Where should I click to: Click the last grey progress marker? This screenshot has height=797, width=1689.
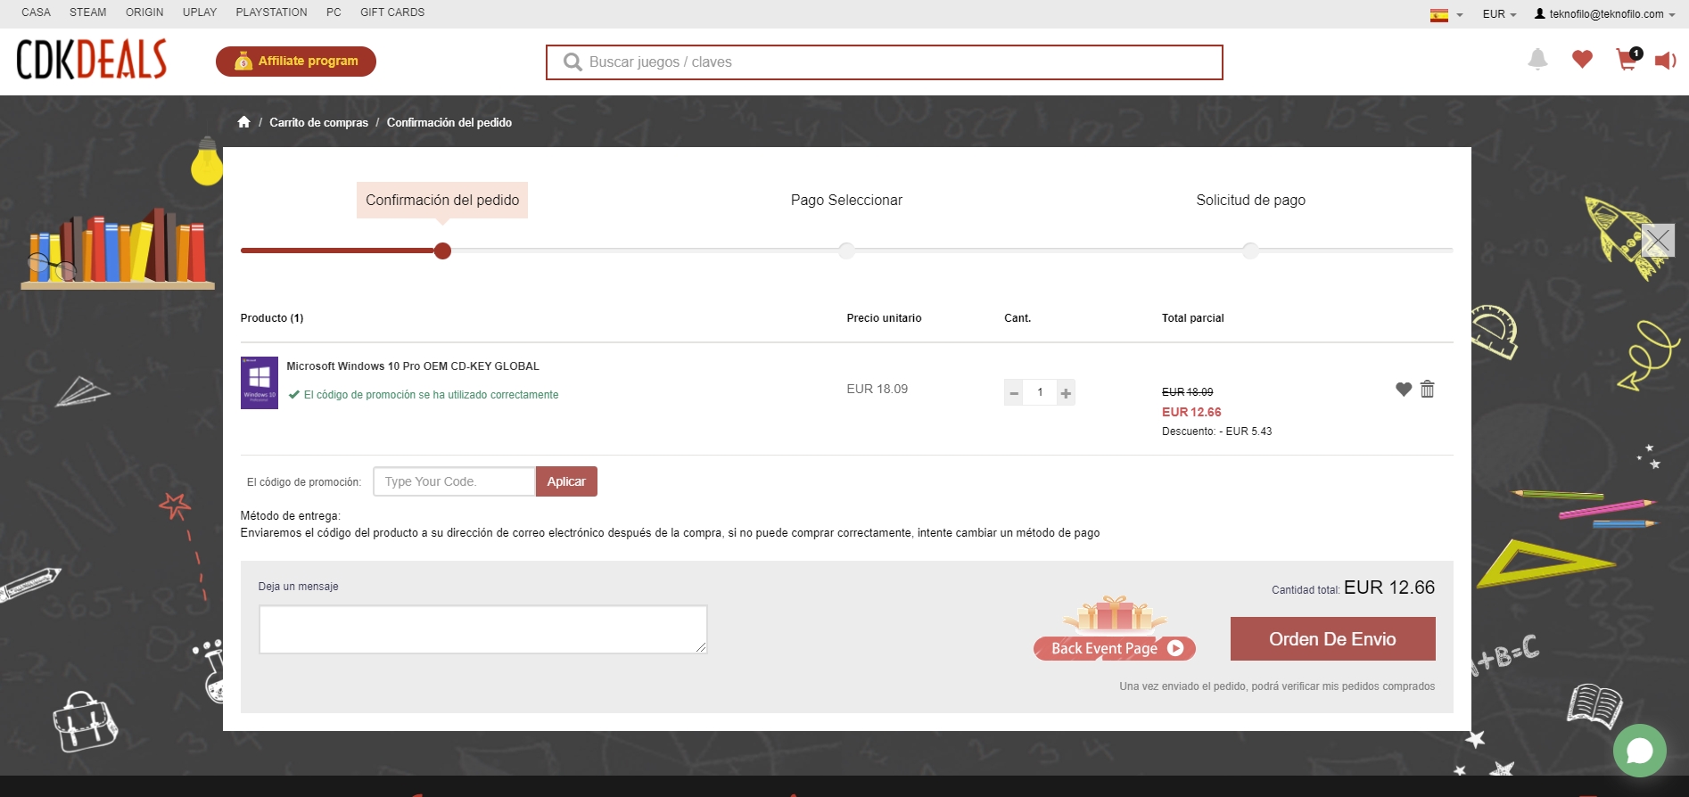click(1250, 251)
